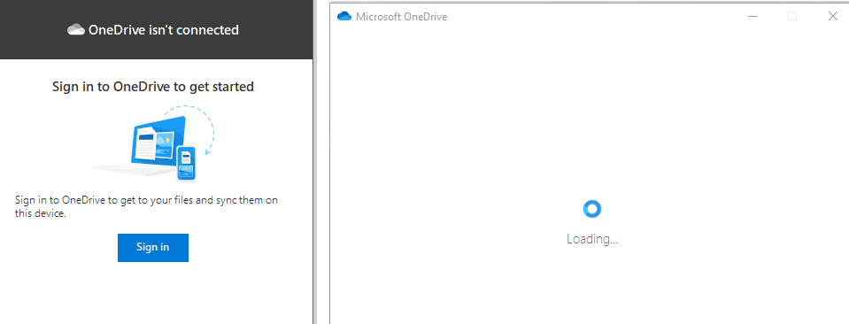Click the "Microsoft OneDrive" window title text
This screenshot has height=324, width=849.
pyautogui.click(x=401, y=16)
